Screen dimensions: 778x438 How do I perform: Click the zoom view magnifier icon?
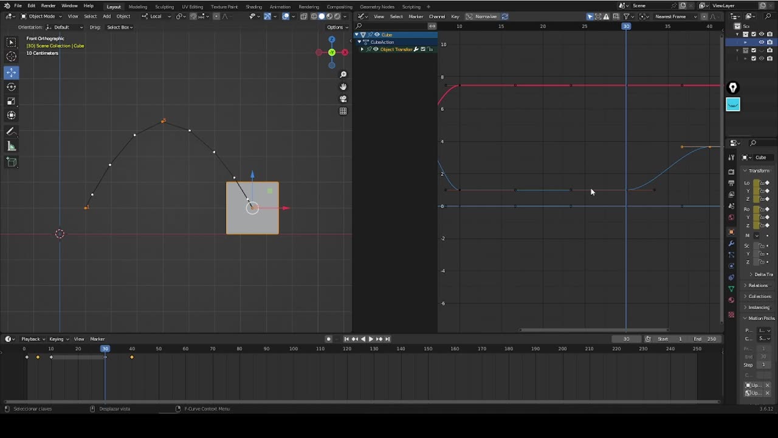tap(343, 74)
